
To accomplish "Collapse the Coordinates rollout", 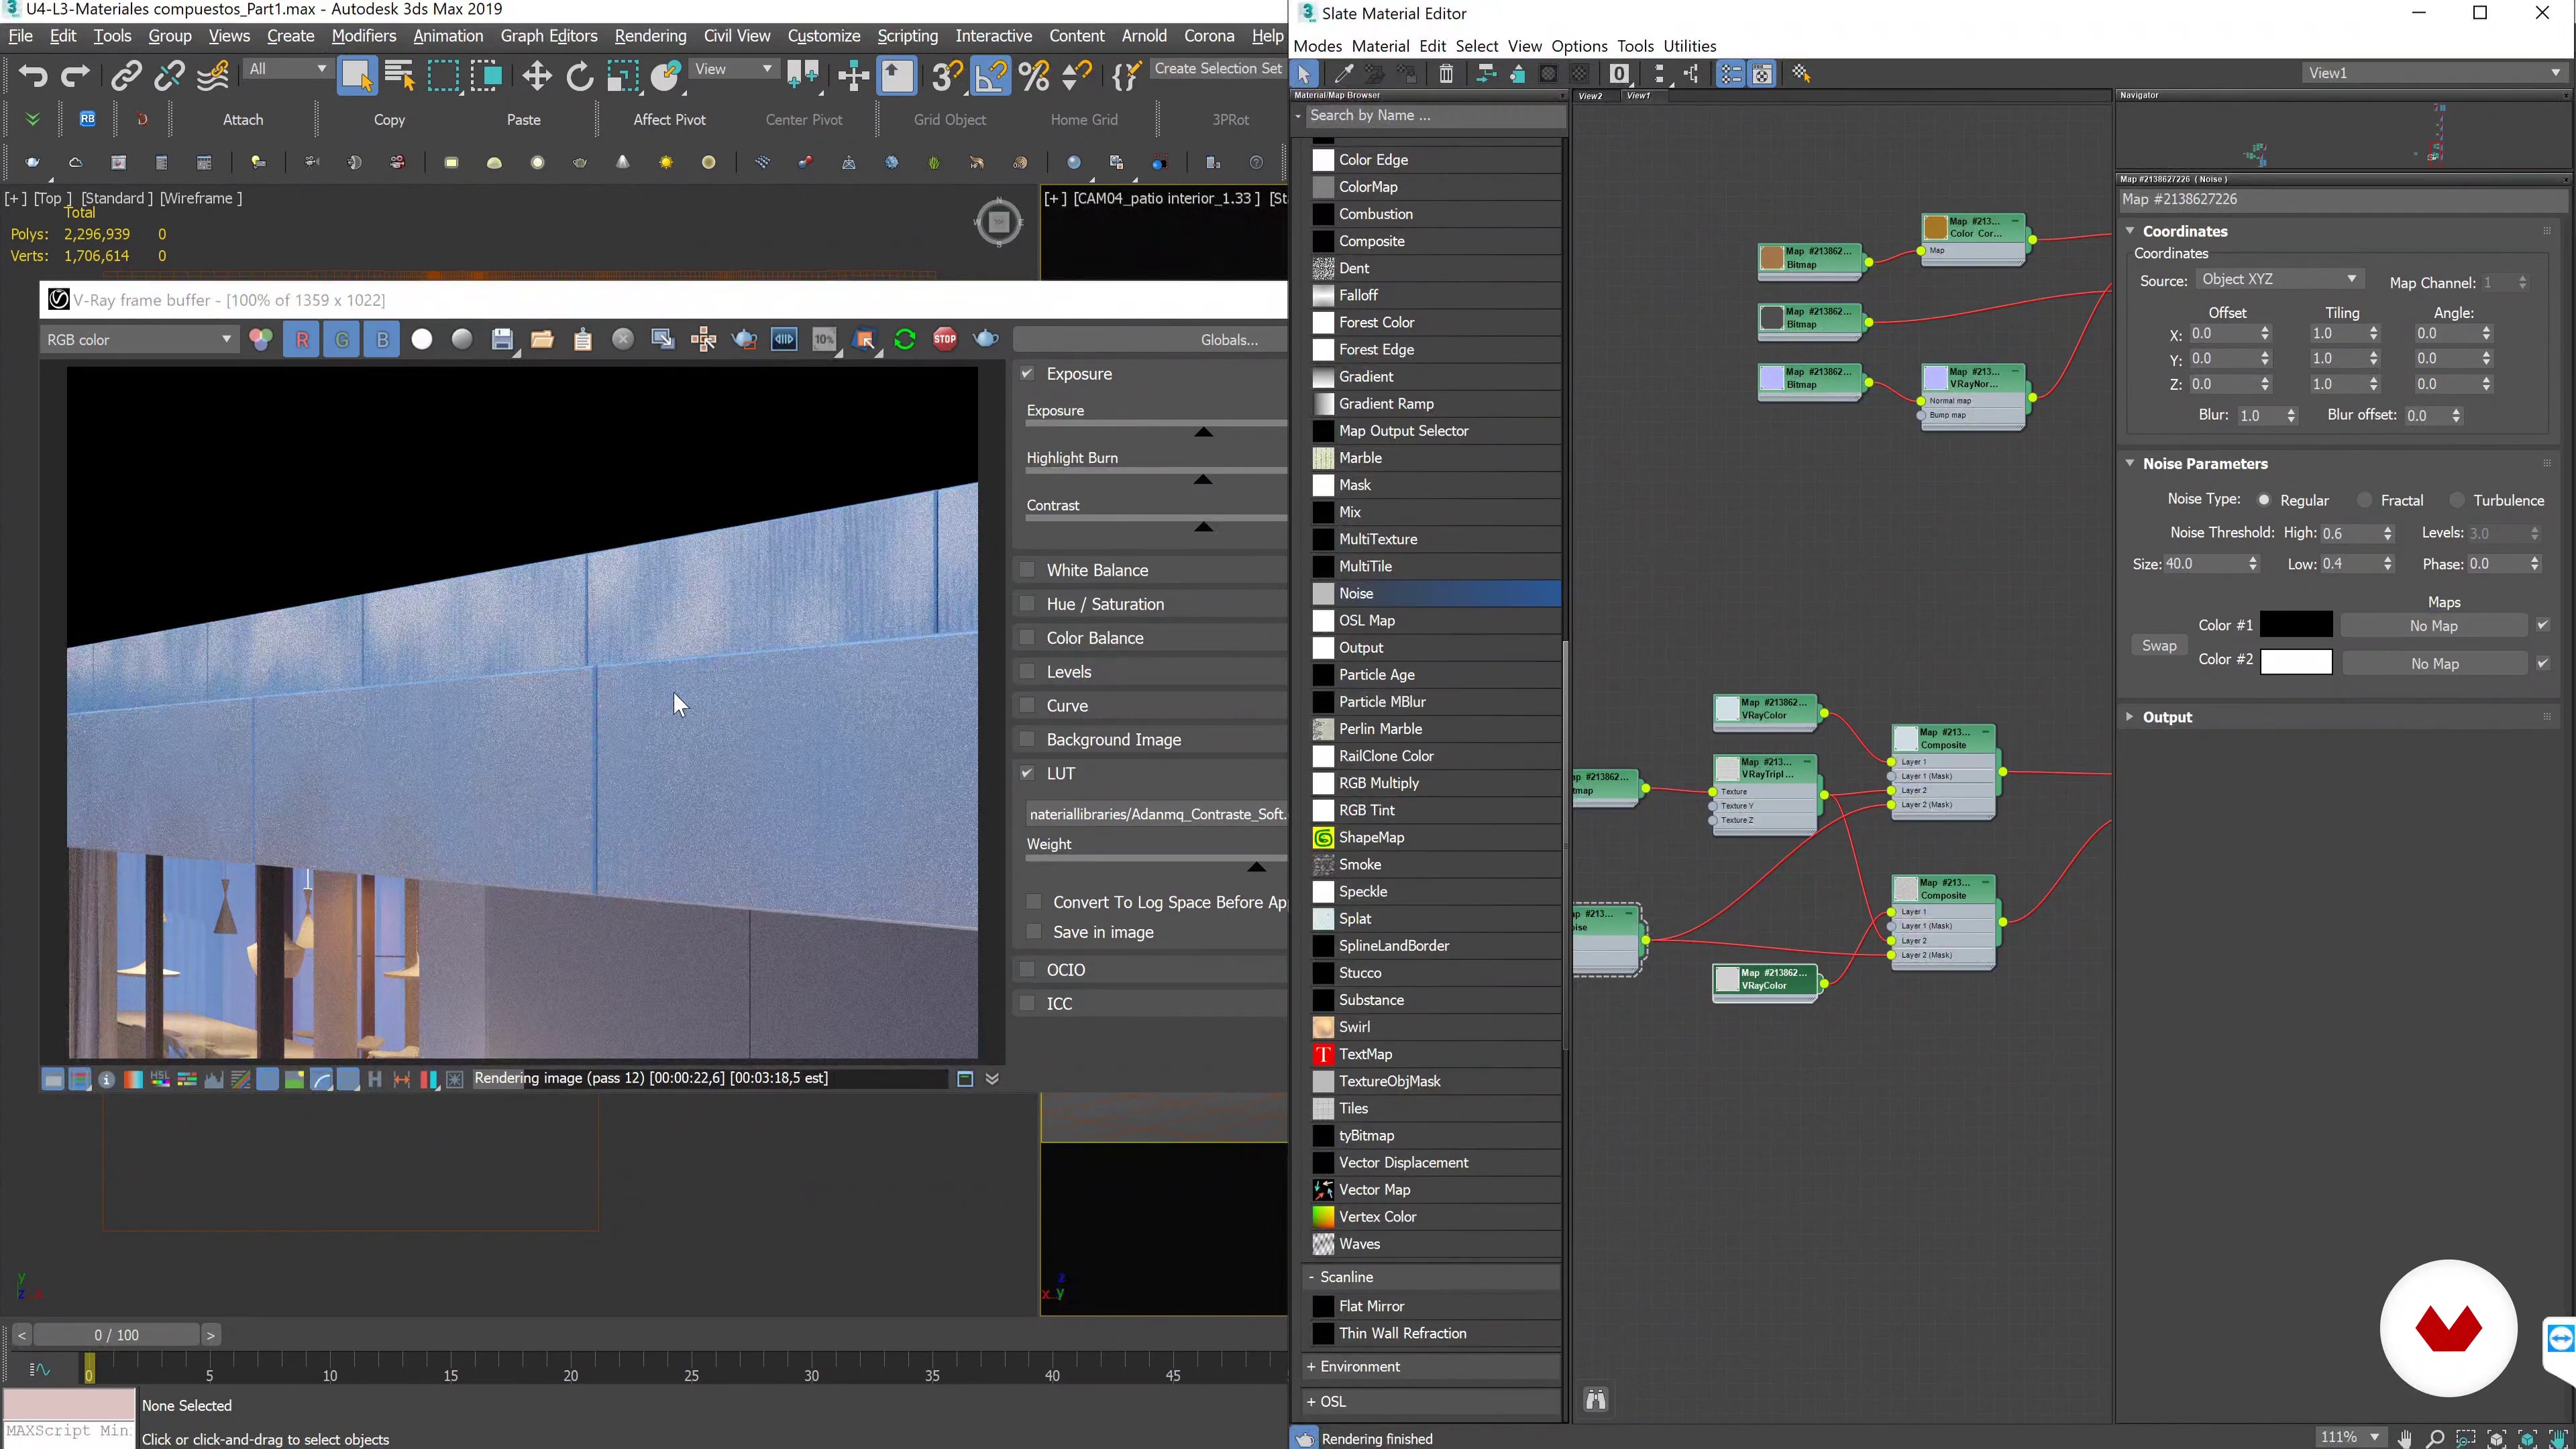I will point(2130,231).
